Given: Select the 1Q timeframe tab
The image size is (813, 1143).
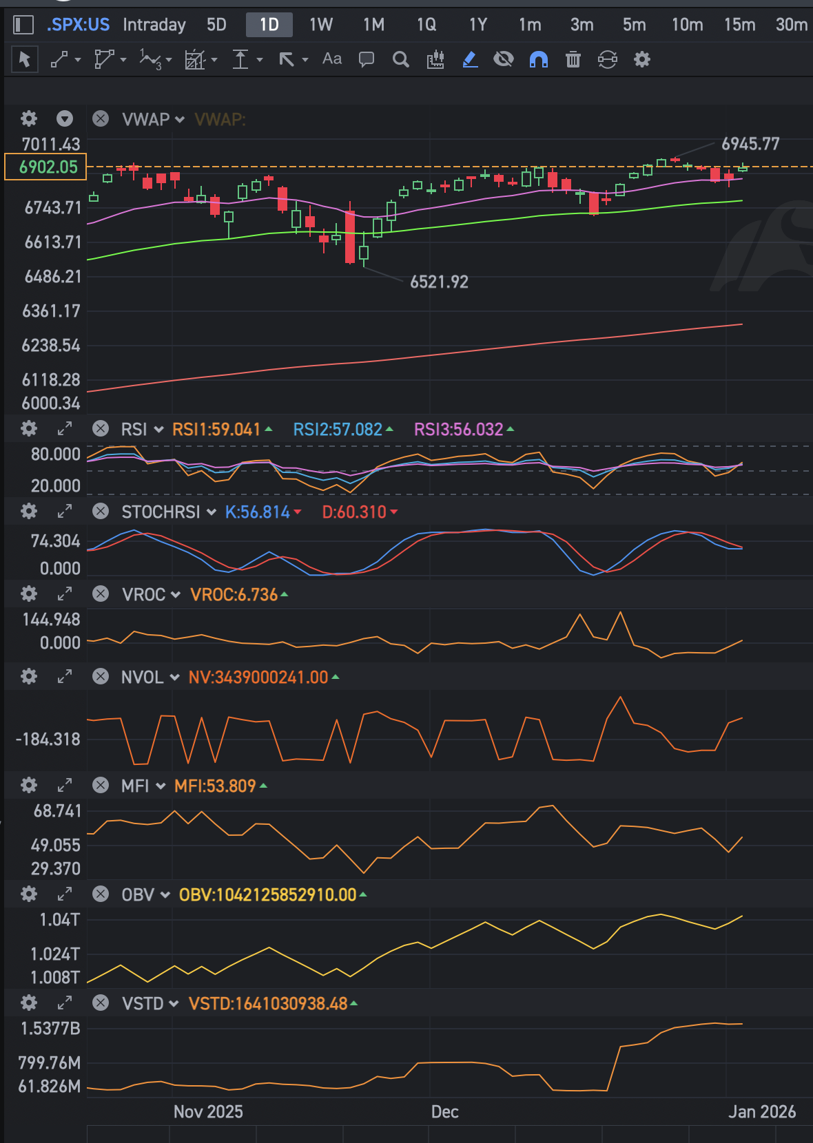Looking at the screenshot, I should (426, 25).
